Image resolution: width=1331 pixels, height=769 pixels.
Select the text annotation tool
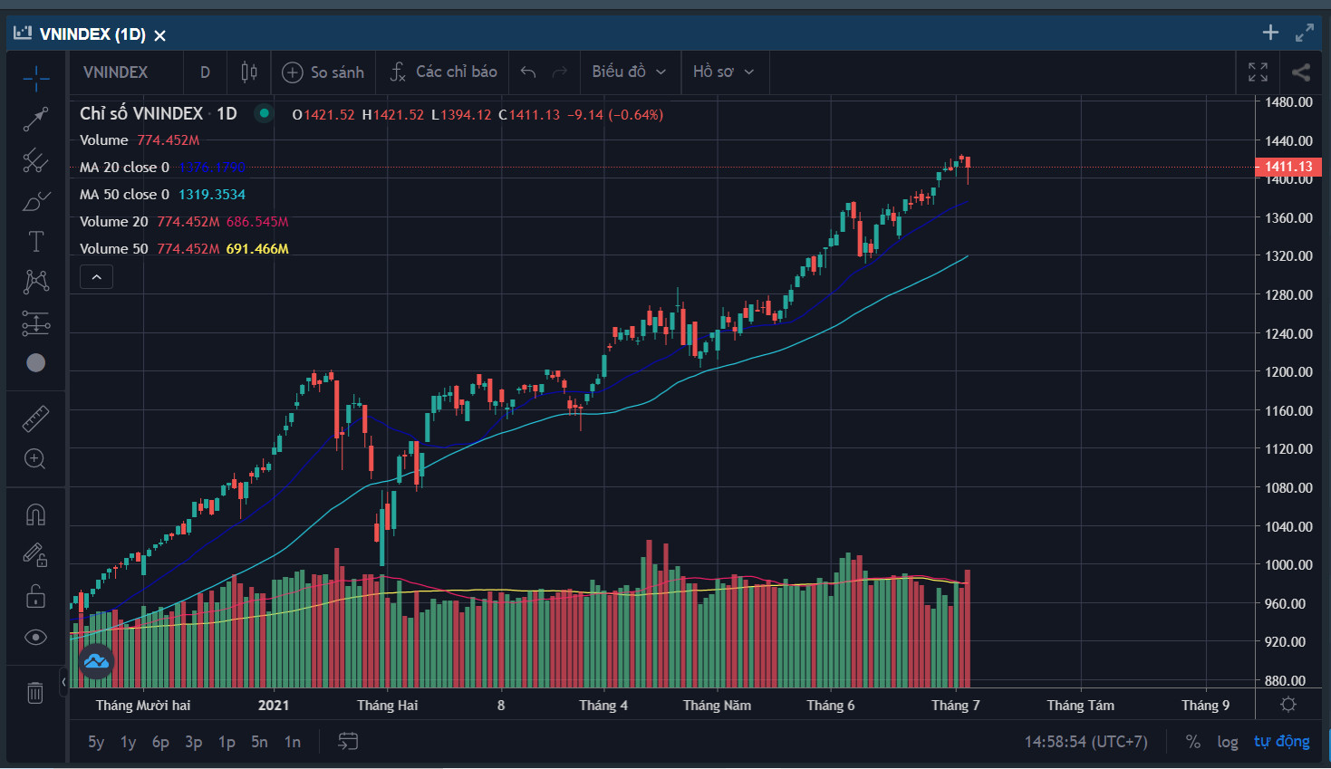click(35, 241)
